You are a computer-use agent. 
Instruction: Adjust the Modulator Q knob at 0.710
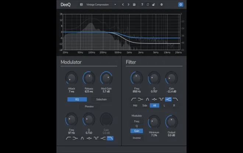[89, 120]
